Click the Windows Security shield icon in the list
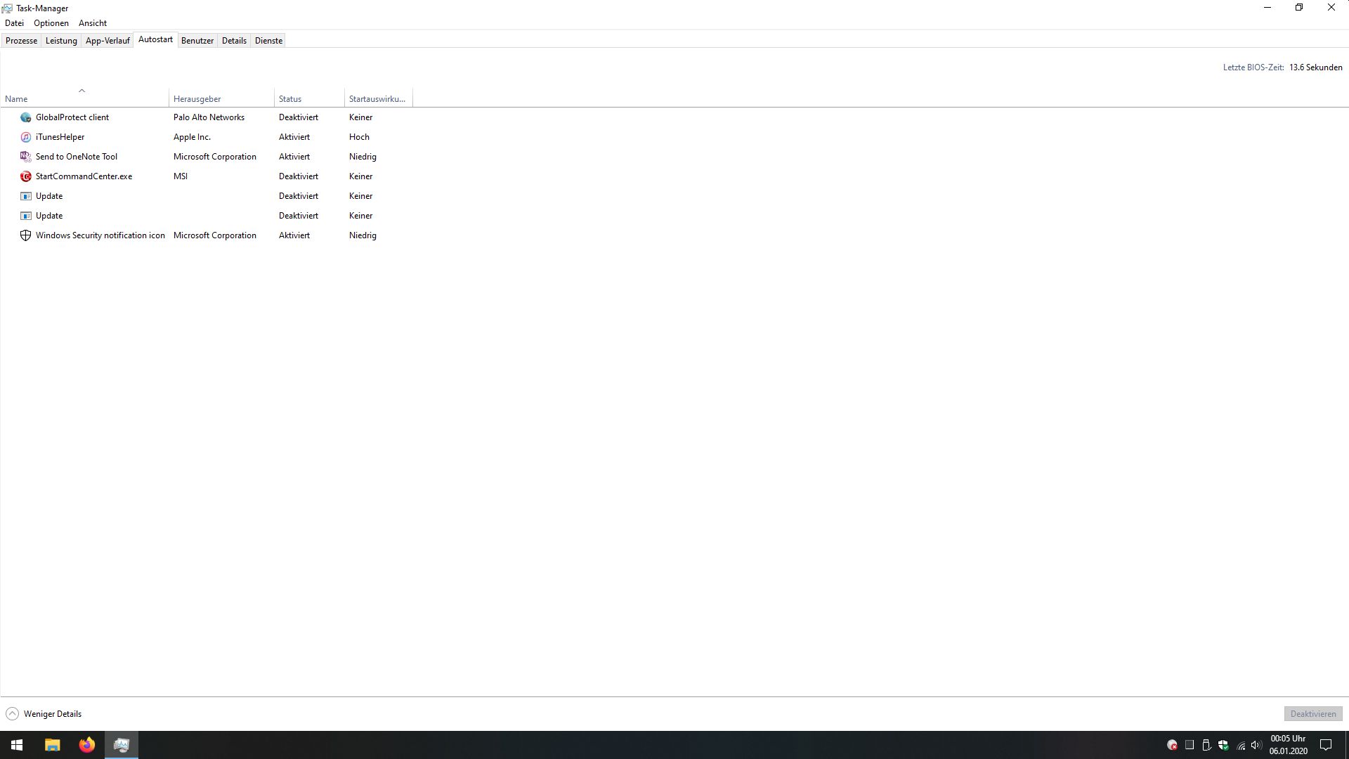1349x759 pixels. coord(26,235)
